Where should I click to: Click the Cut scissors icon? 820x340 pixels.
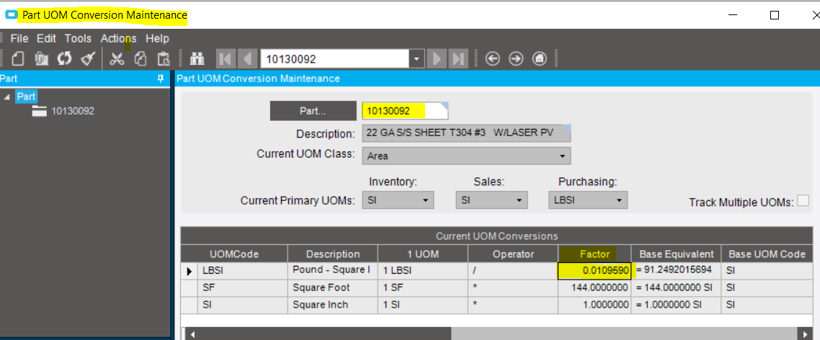pos(117,58)
